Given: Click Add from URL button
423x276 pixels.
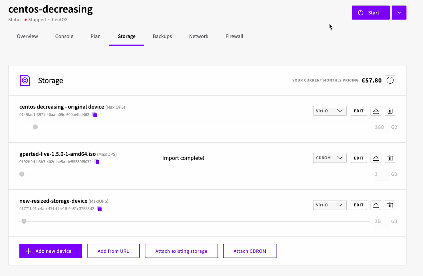Looking at the screenshot, I should [x=113, y=251].
